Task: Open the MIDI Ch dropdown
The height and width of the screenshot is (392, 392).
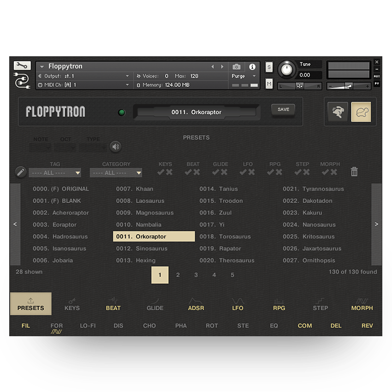Action: tap(84, 85)
